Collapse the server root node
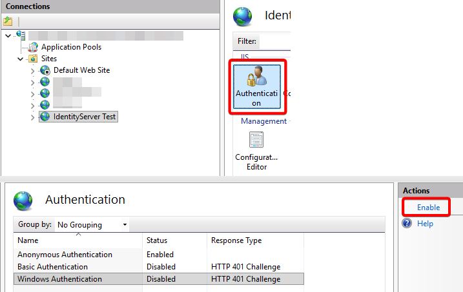Screen dimensions: 463x292 pos(8,35)
